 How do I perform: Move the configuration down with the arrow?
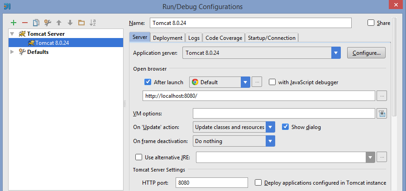point(70,23)
